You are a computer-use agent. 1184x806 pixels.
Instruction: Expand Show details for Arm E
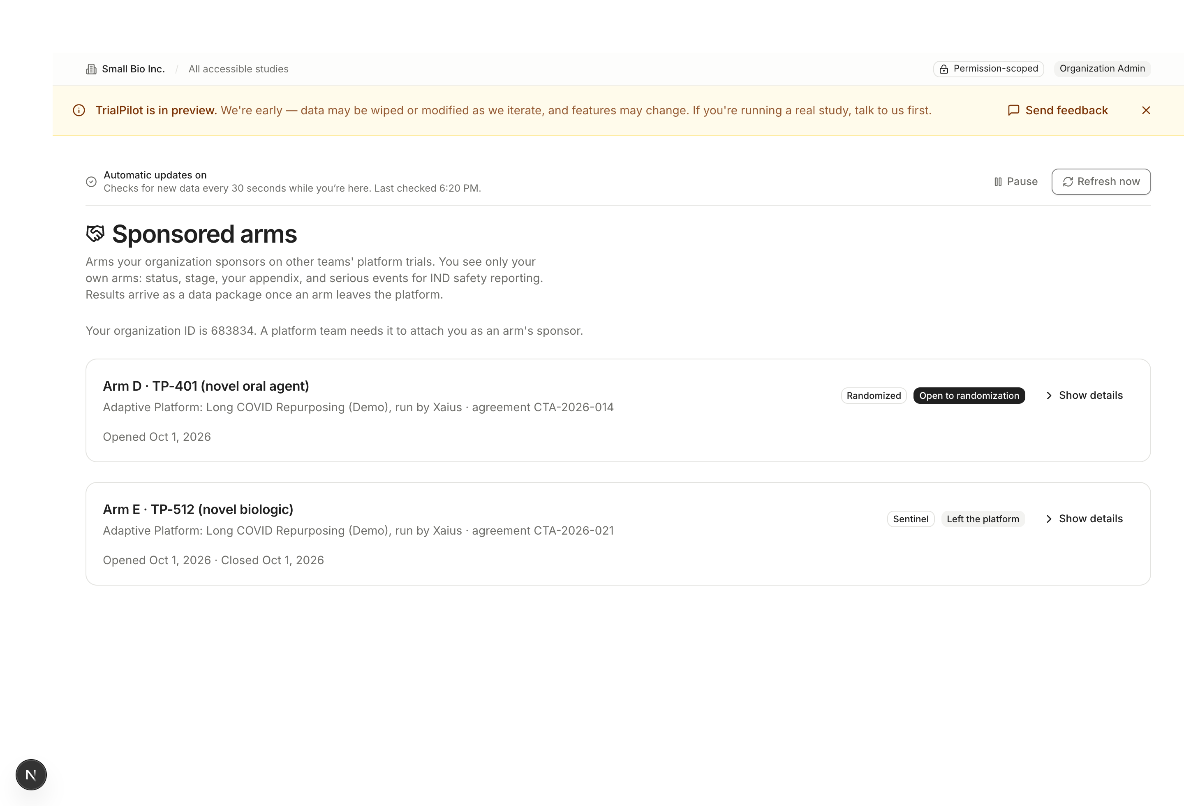(1084, 519)
